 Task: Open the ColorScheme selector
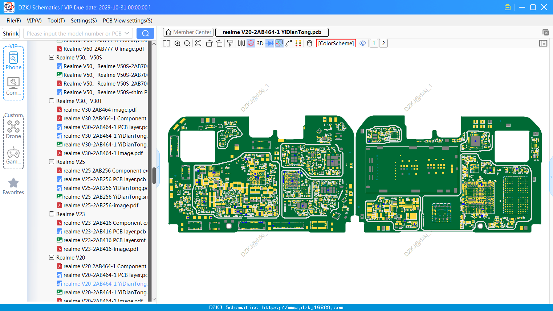point(336,43)
